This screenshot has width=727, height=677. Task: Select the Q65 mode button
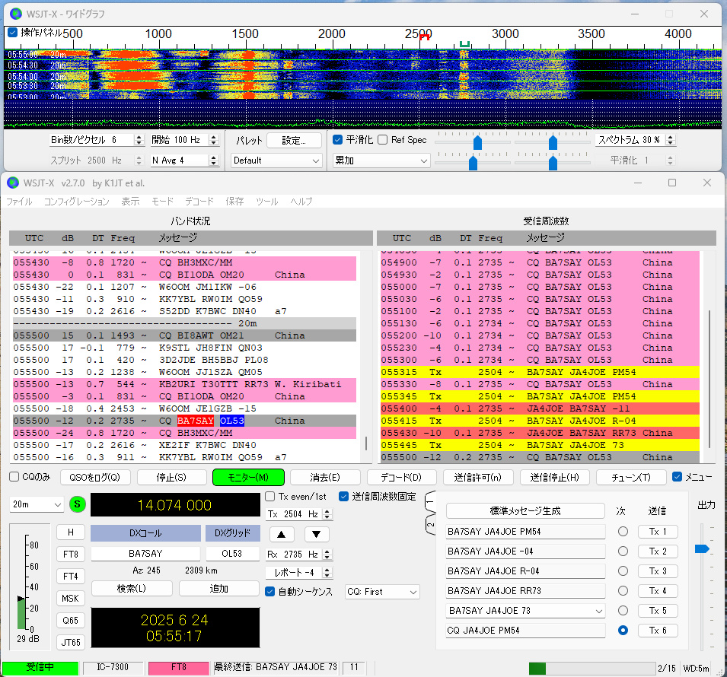point(71,620)
